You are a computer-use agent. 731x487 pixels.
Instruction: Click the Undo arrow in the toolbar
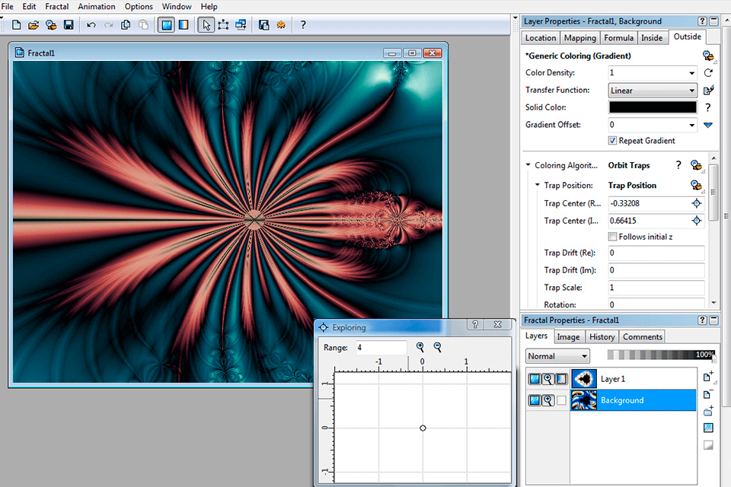(x=91, y=25)
